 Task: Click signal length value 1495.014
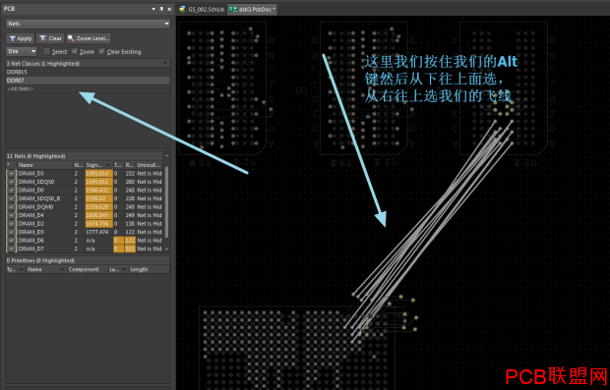[x=98, y=173]
